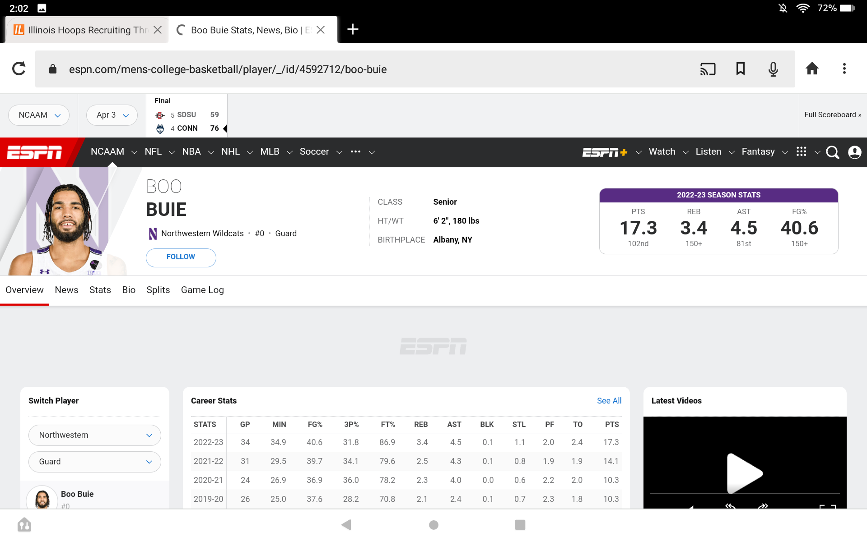
Task: Click the 2022-23 season row
Action: pos(406,442)
